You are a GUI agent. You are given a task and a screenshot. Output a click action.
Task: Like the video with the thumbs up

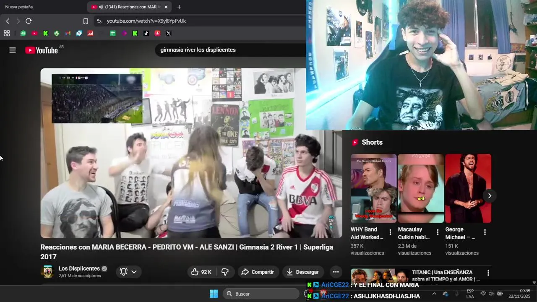(x=201, y=272)
